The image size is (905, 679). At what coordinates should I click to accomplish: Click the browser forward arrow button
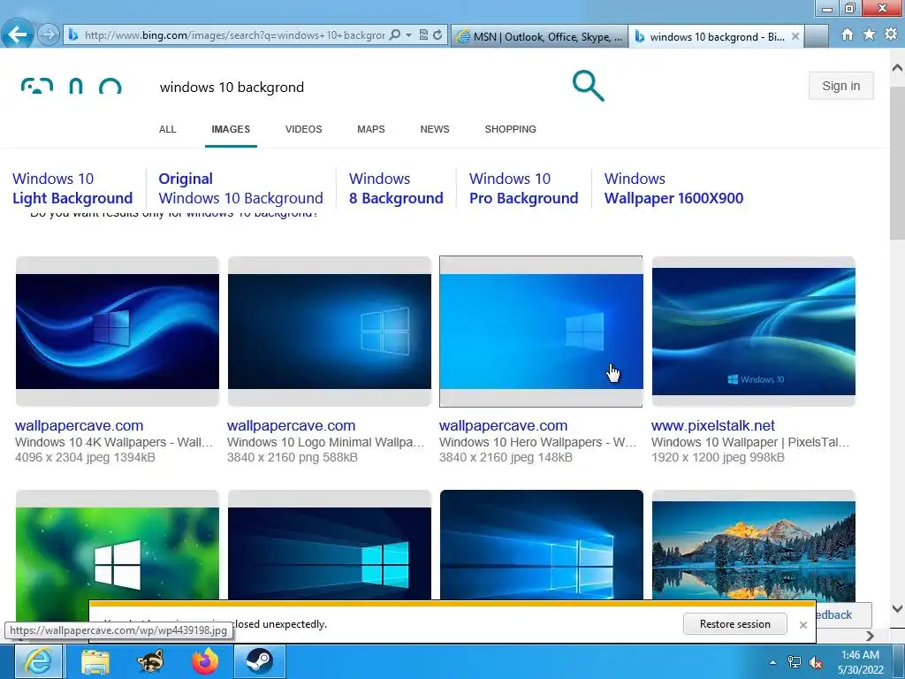(48, 34)
